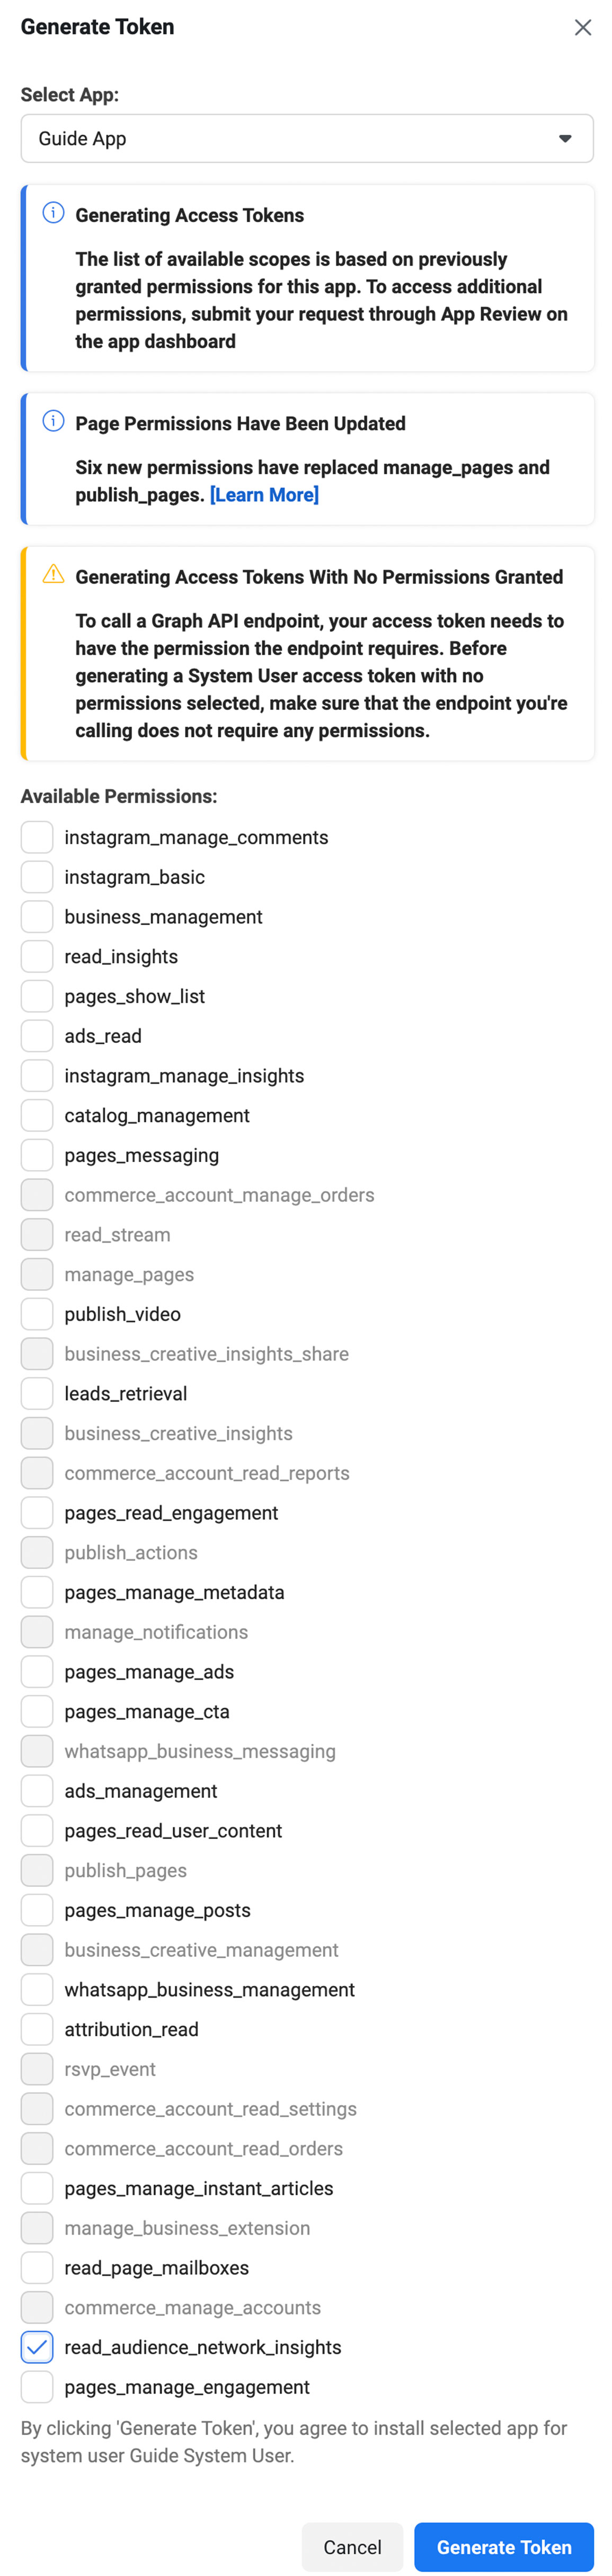Tick the business_management checkbox
Image resolution: width=612 pixels, height=2576 pixels.
click(37, 917)
